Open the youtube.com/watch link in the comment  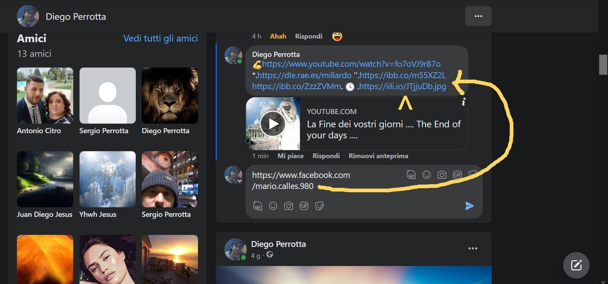pyautogui.click(x=351, y=64)
